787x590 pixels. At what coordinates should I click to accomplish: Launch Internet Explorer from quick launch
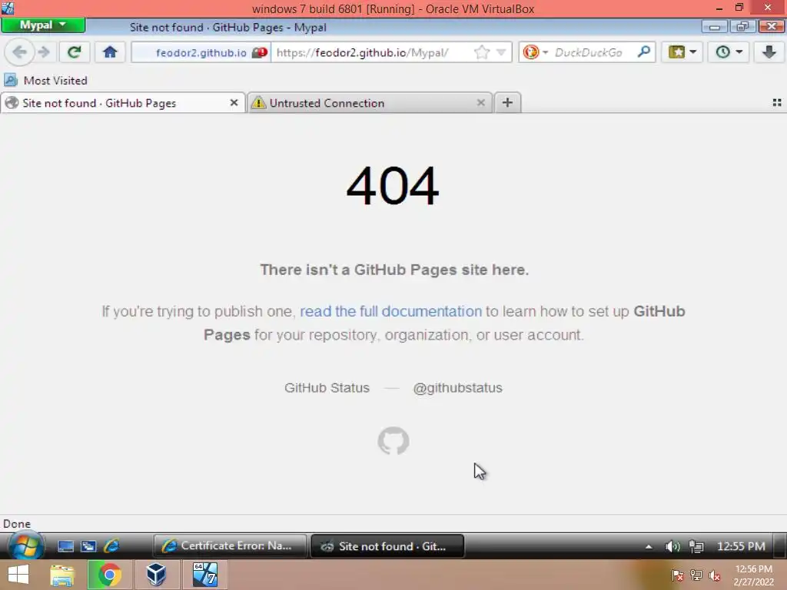pos(111,546)
